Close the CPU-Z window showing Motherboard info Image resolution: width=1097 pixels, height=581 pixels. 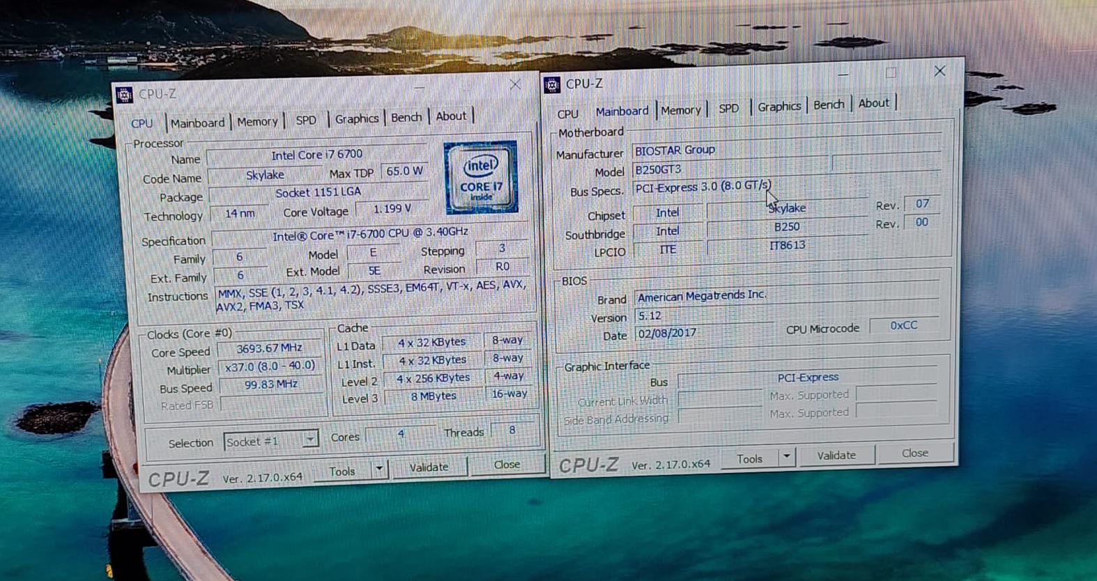coord(939,71)
